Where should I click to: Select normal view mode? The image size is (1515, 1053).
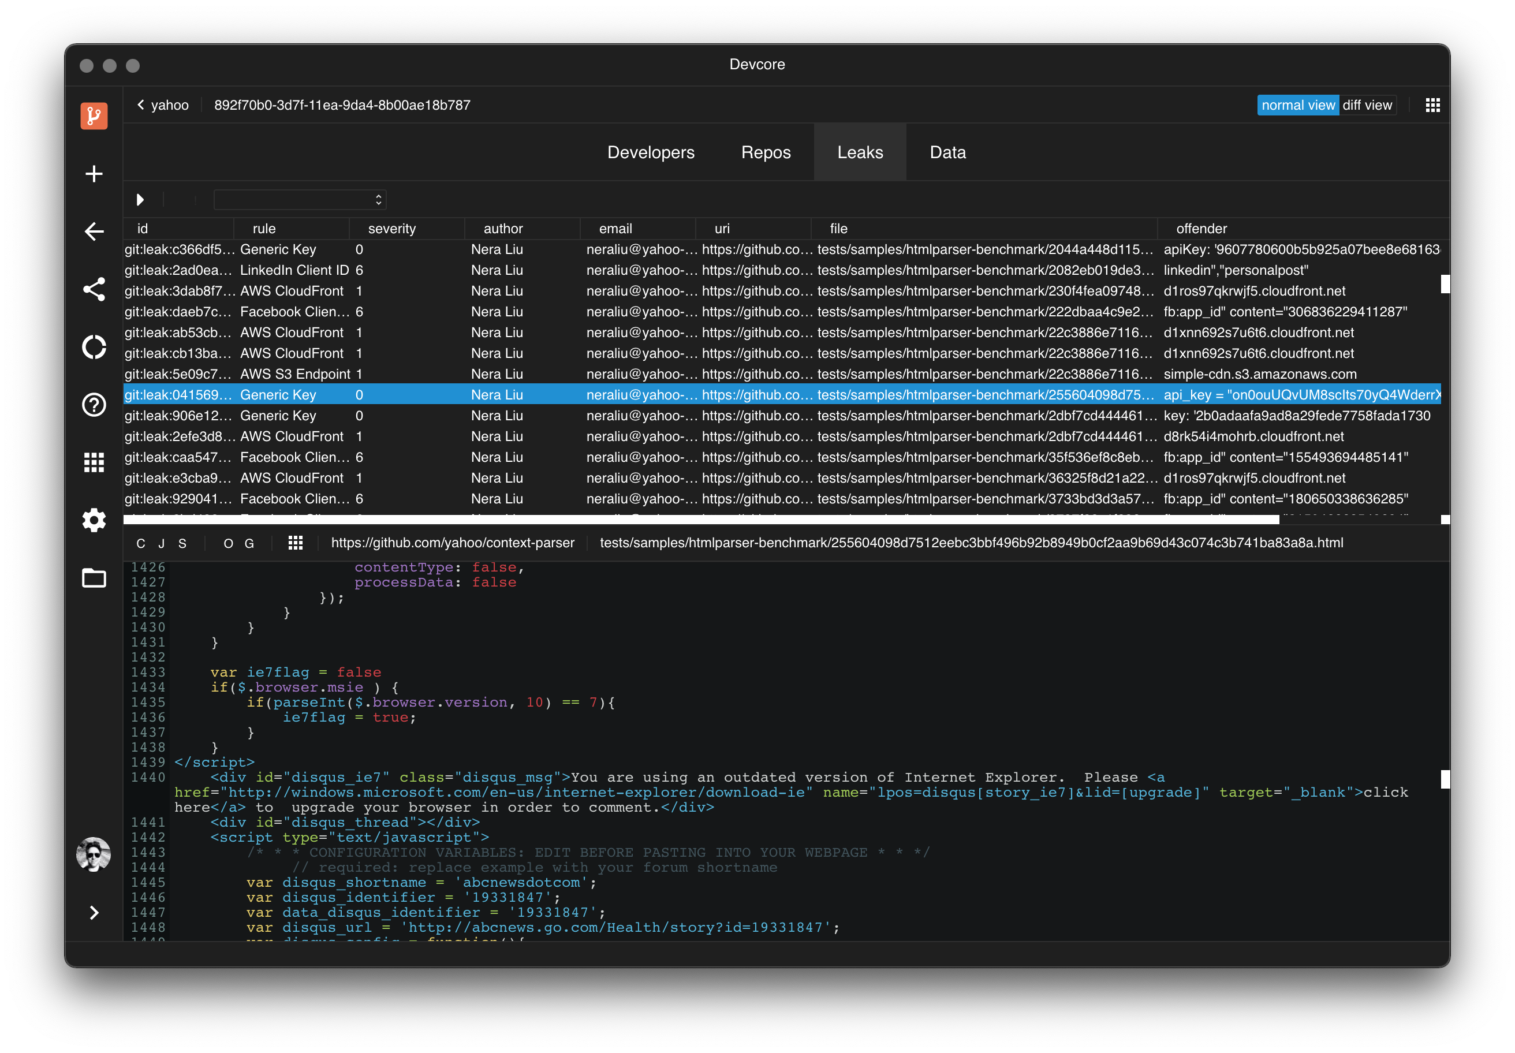1297,105
